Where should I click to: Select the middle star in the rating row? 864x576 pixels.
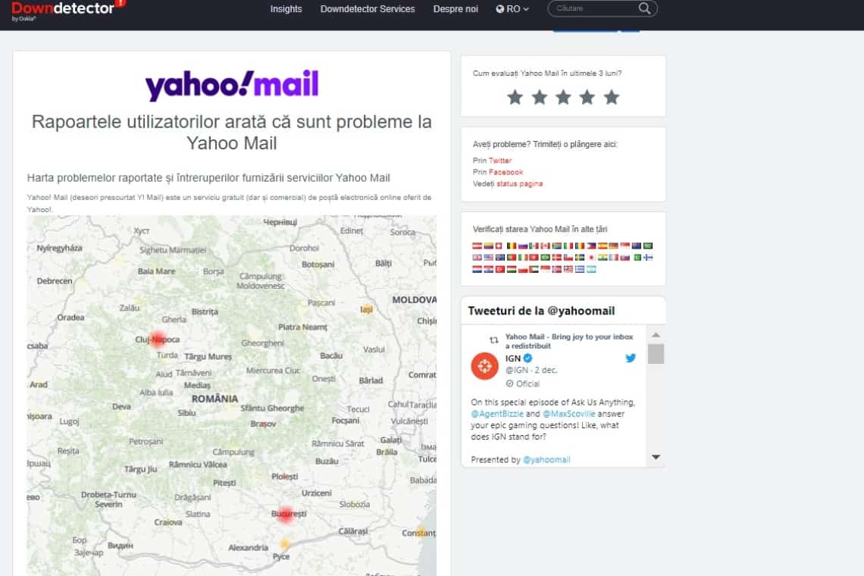click(x=563, y=97)
